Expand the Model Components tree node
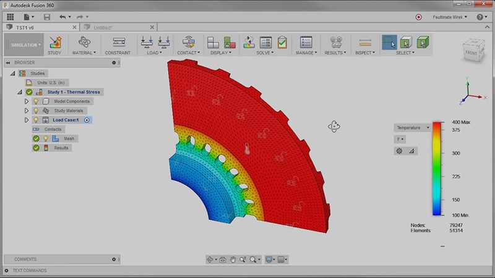Image resolution: width=495 pixels, height=278 pixels. click(27, 101)
